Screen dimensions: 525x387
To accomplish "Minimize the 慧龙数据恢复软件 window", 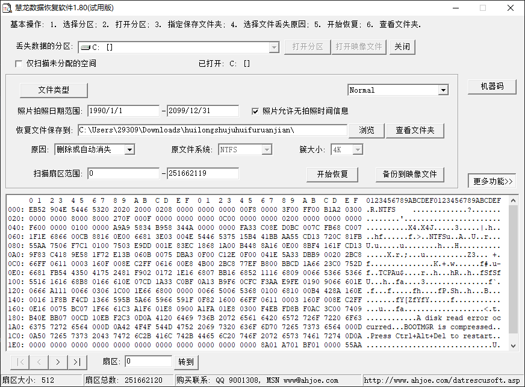I will click(x=456, y=8).
